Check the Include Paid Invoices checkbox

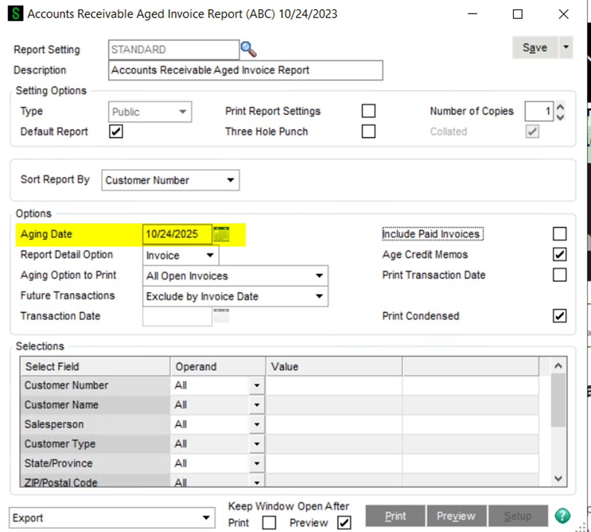(559, 233)
